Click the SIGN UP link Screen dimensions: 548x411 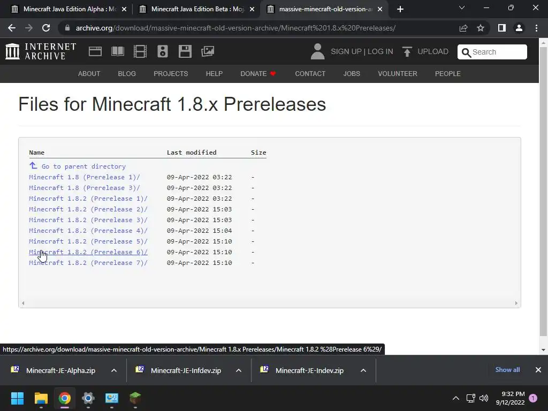pos(346,51)
